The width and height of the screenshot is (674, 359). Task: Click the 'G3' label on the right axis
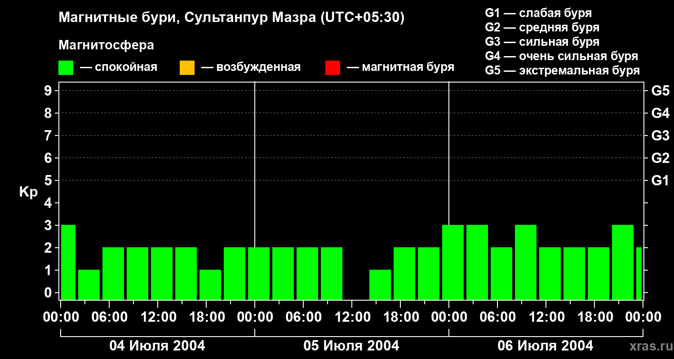[660, 136]
